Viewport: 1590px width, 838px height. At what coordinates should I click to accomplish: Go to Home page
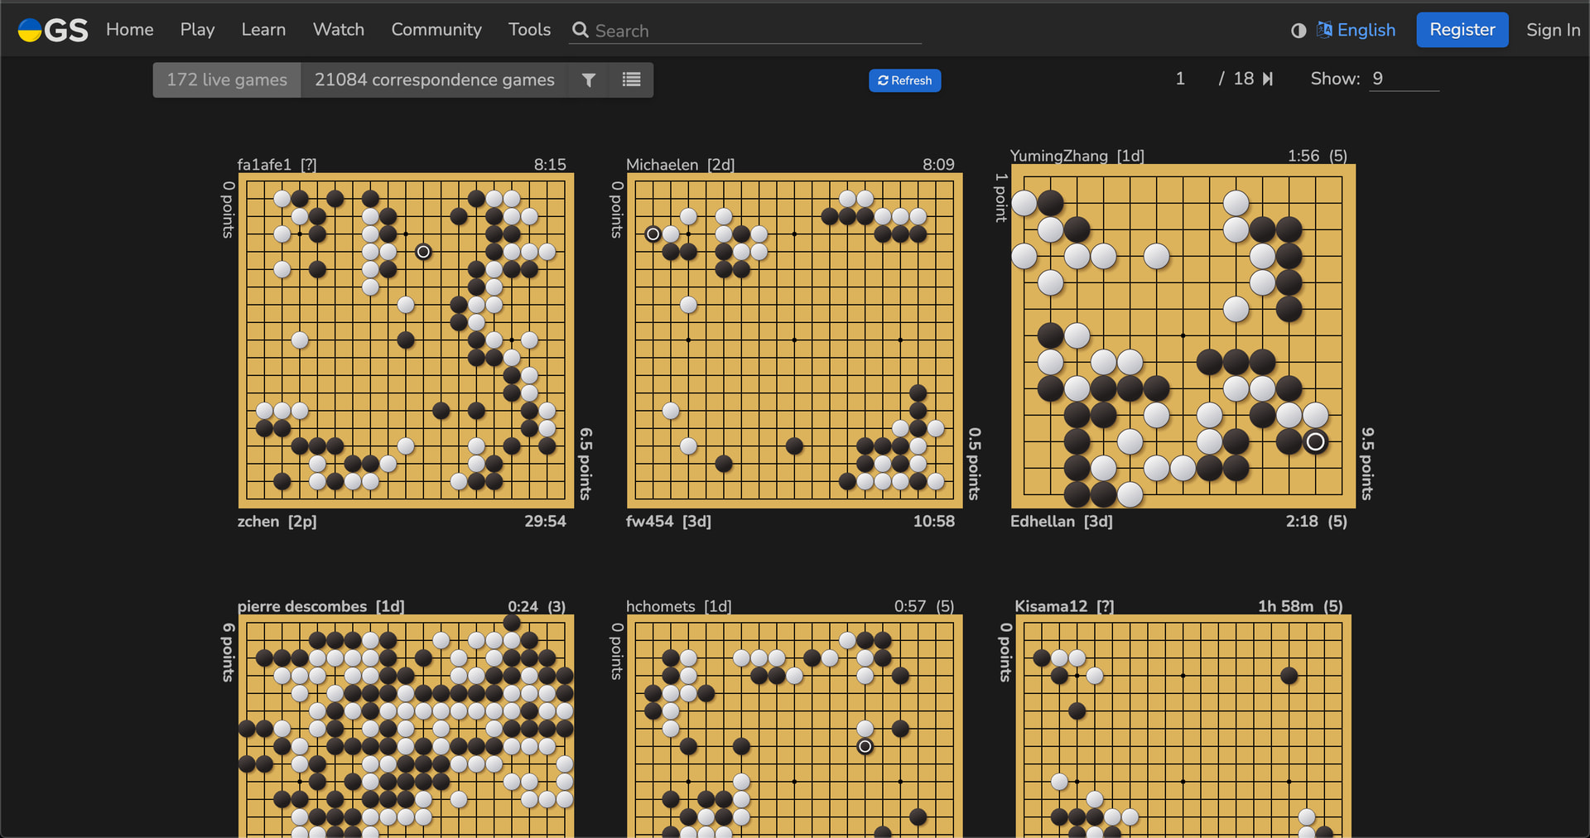pyautogui.click(x=130, y=30)
